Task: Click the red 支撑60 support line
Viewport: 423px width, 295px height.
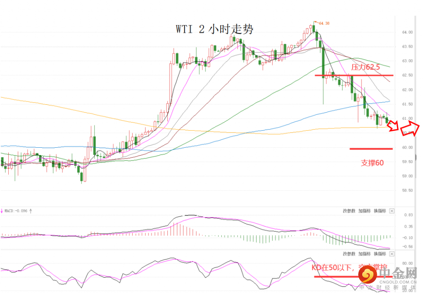Action: click(x=371, y=149)
